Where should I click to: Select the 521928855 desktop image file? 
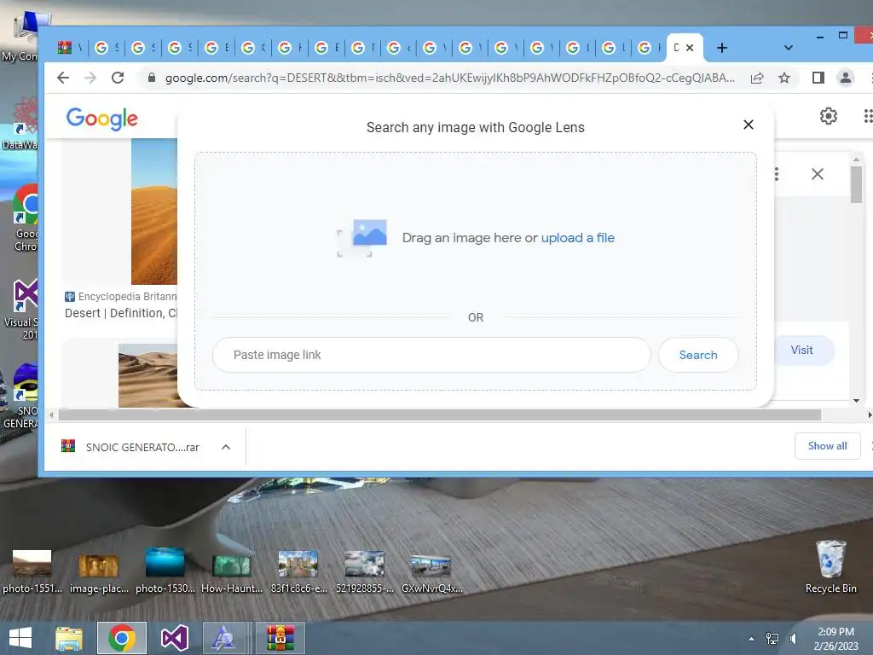364,571
